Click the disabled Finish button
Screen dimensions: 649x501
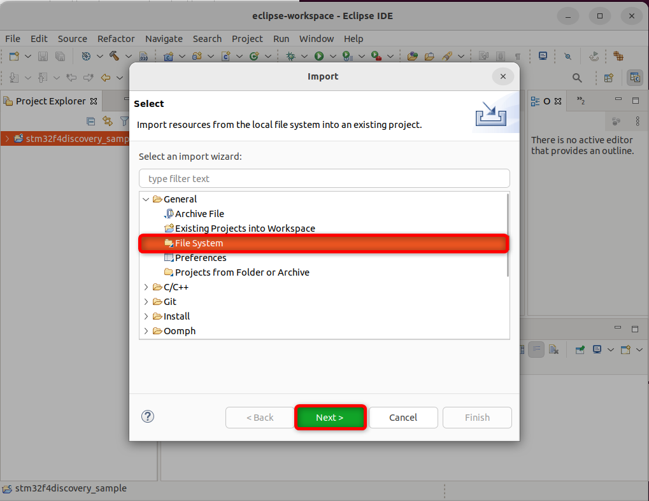[x=477, y=418]
